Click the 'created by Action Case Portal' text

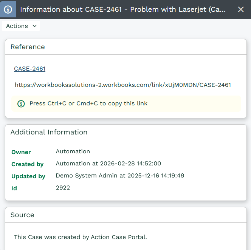(x=80, y=237)
